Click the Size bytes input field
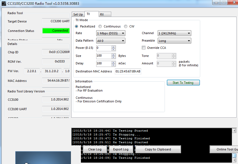 tap(104, 56)
